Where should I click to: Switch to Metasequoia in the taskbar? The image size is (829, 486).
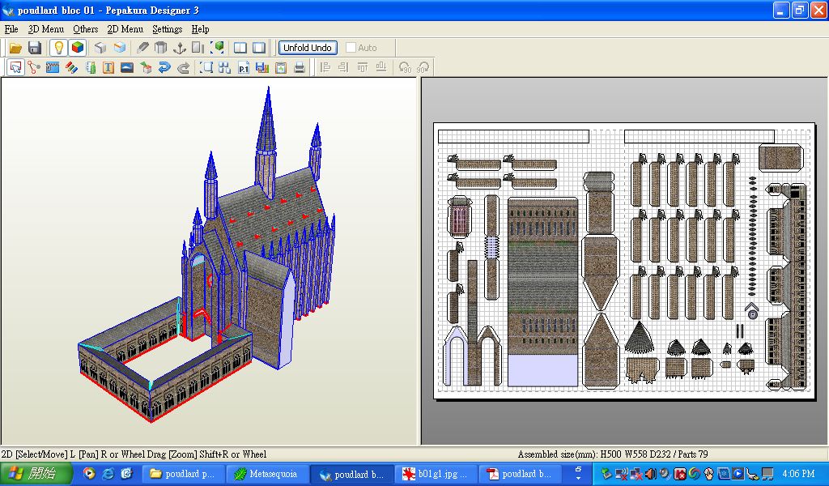pyautogui.click(x=267, y=474)
